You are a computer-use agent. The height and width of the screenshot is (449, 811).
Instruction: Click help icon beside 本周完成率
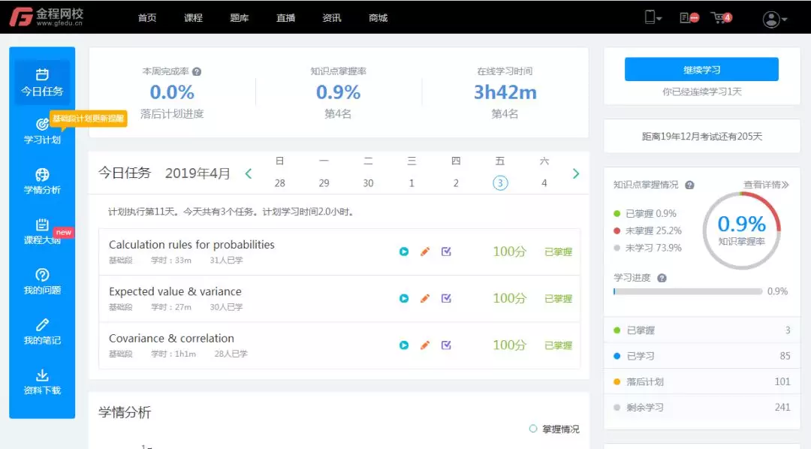pos(197,72)
